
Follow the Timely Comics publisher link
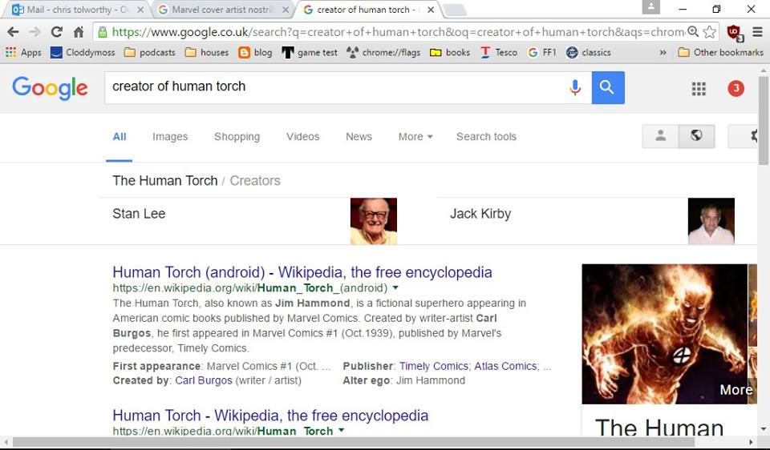tap(434, 366)
